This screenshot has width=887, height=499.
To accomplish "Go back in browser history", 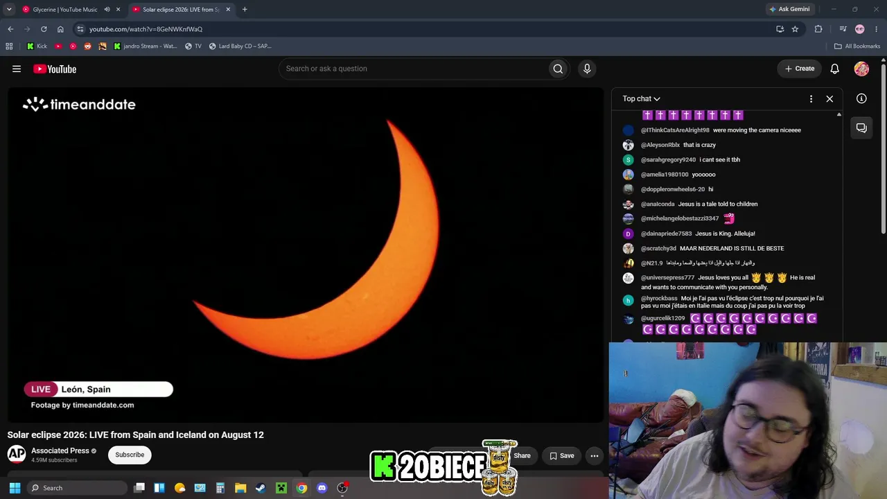I will tap(10, 29).
